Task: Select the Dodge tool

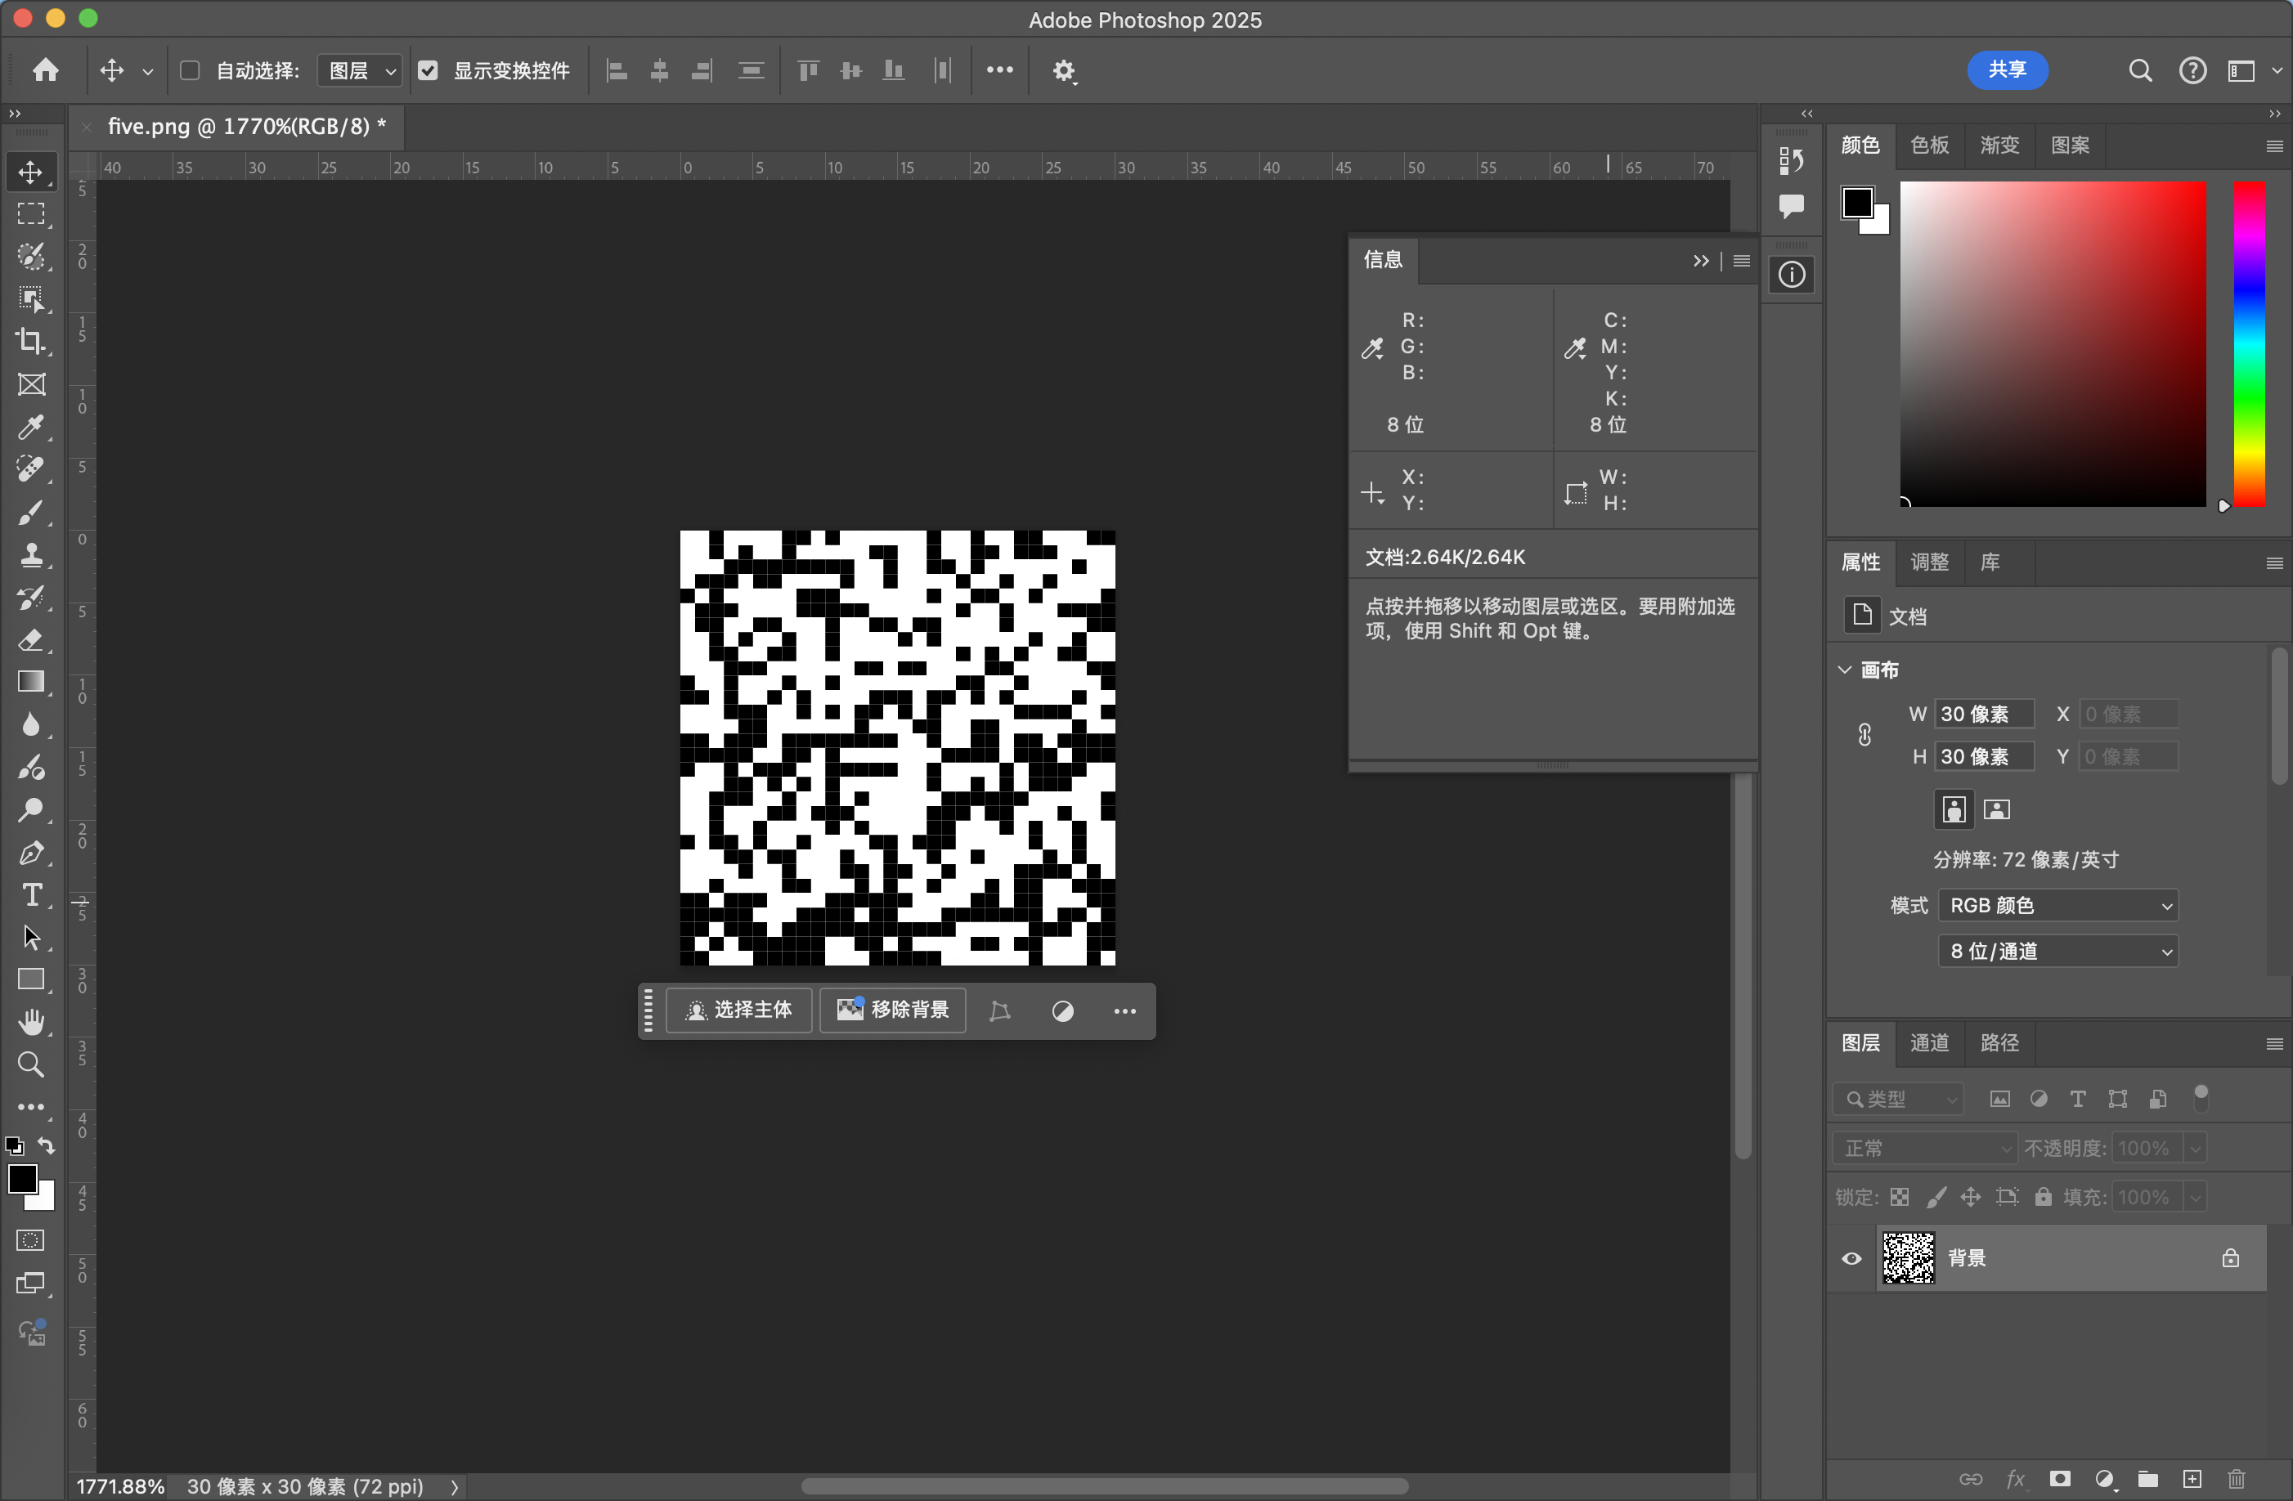Action: coord(31,810)
